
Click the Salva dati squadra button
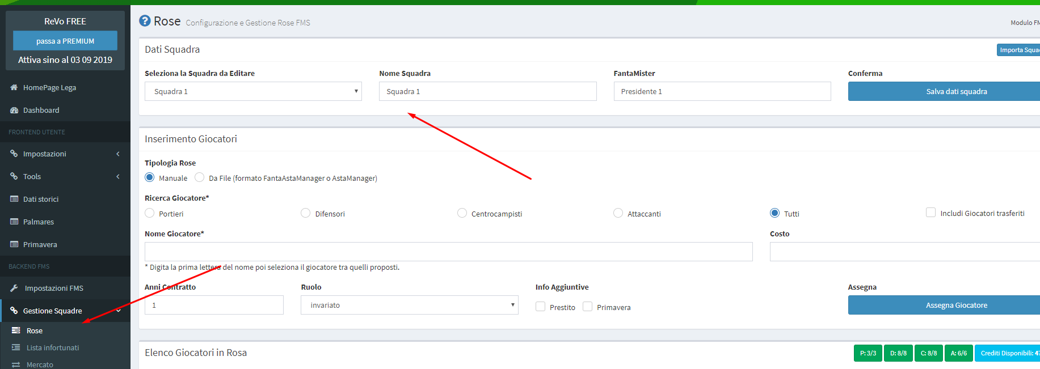pyautogui.click(x=955, y=91)
